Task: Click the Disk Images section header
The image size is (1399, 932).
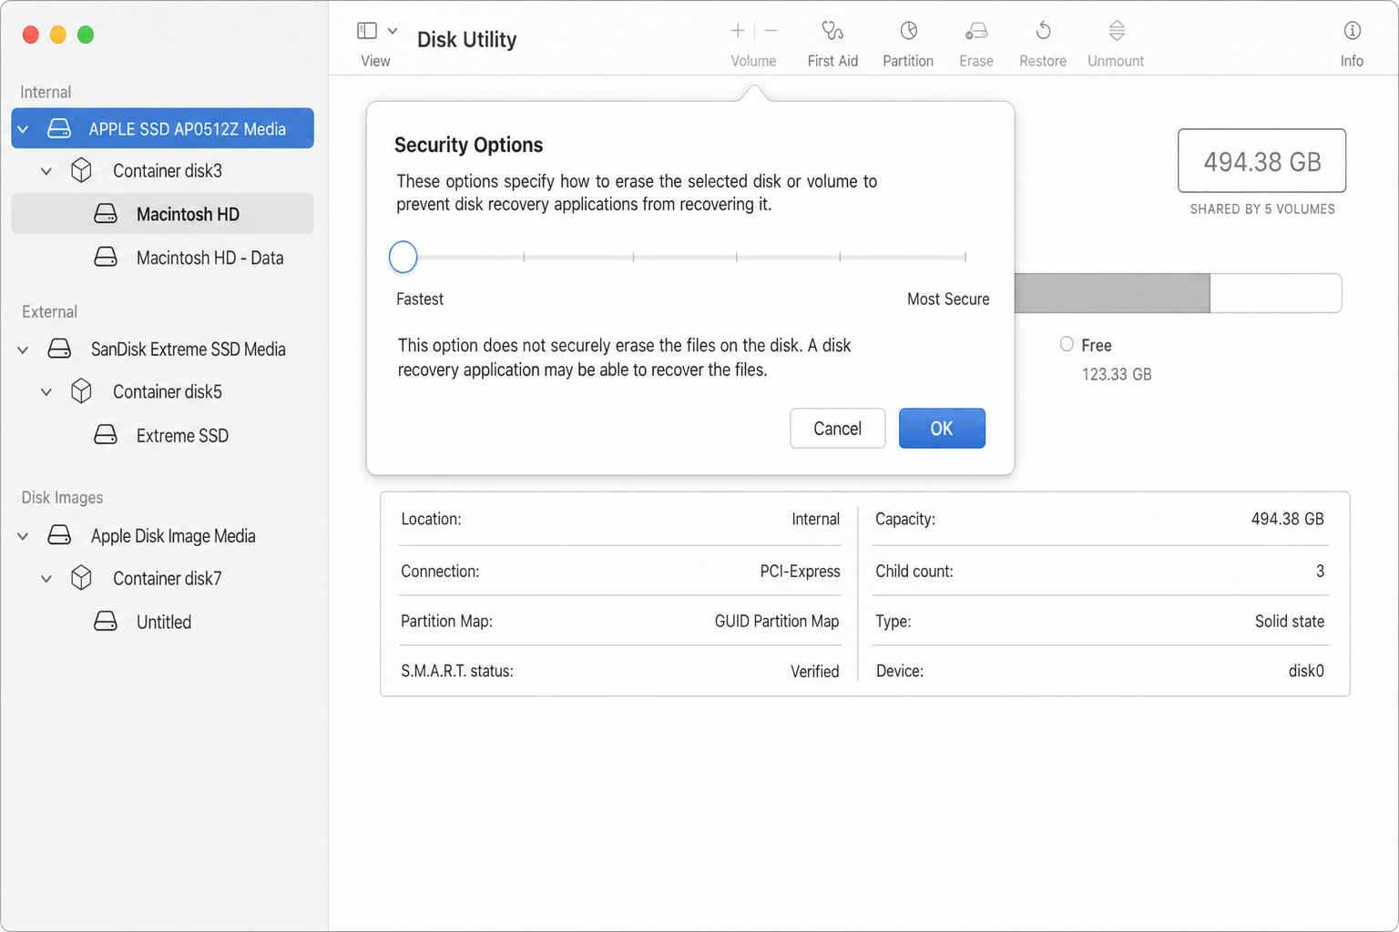Action: point(62,497)
